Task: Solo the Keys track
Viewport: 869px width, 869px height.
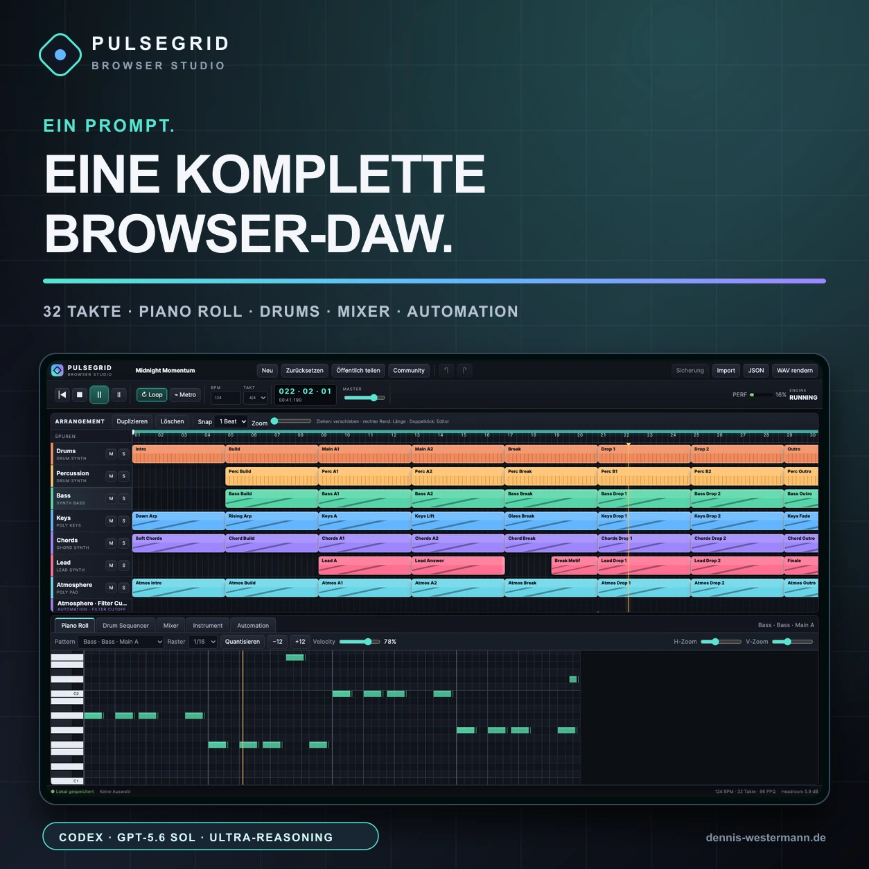Action: coord(124,520)
